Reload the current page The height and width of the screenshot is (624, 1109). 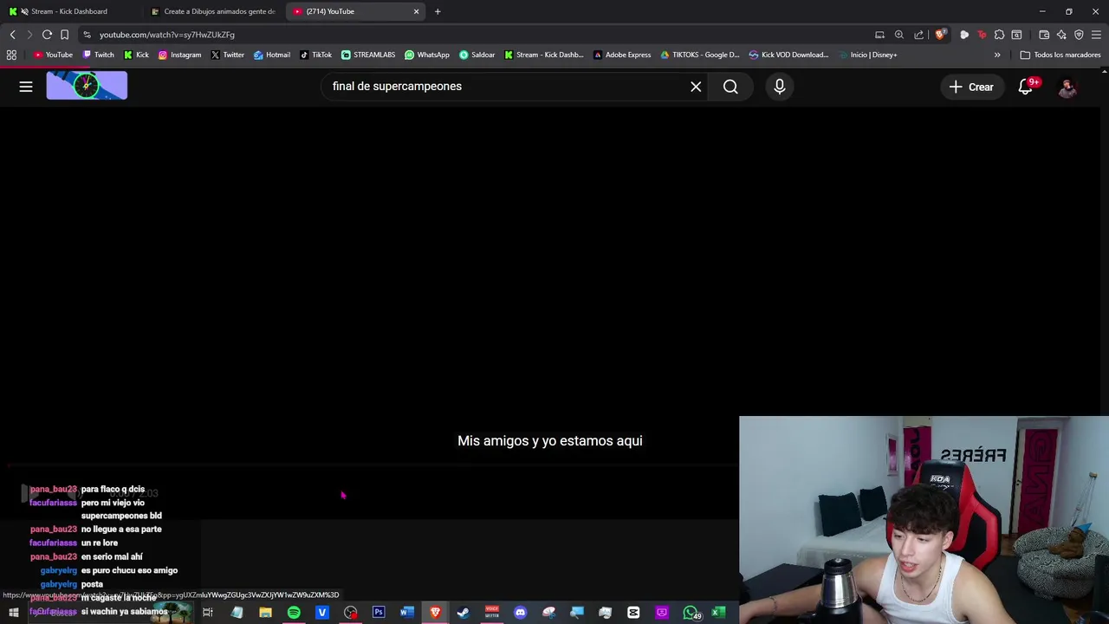click(47, 35)
